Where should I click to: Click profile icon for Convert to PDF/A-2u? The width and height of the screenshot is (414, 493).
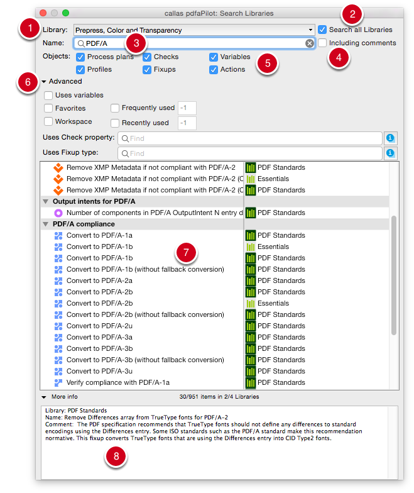pos(58,326)
